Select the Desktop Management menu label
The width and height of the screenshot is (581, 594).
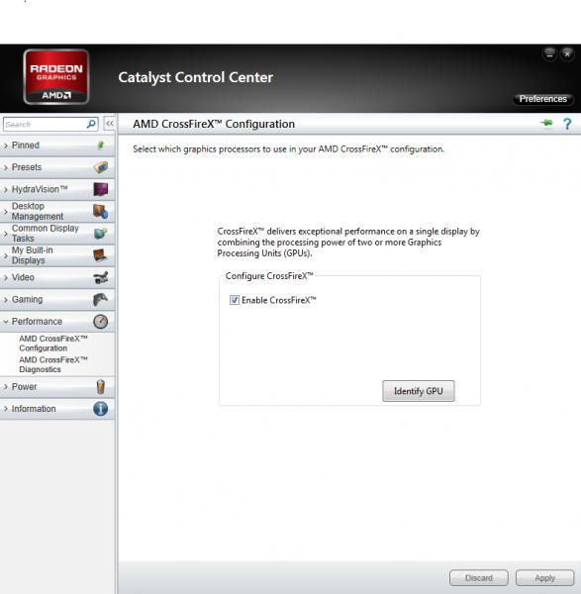coord(38,211)
